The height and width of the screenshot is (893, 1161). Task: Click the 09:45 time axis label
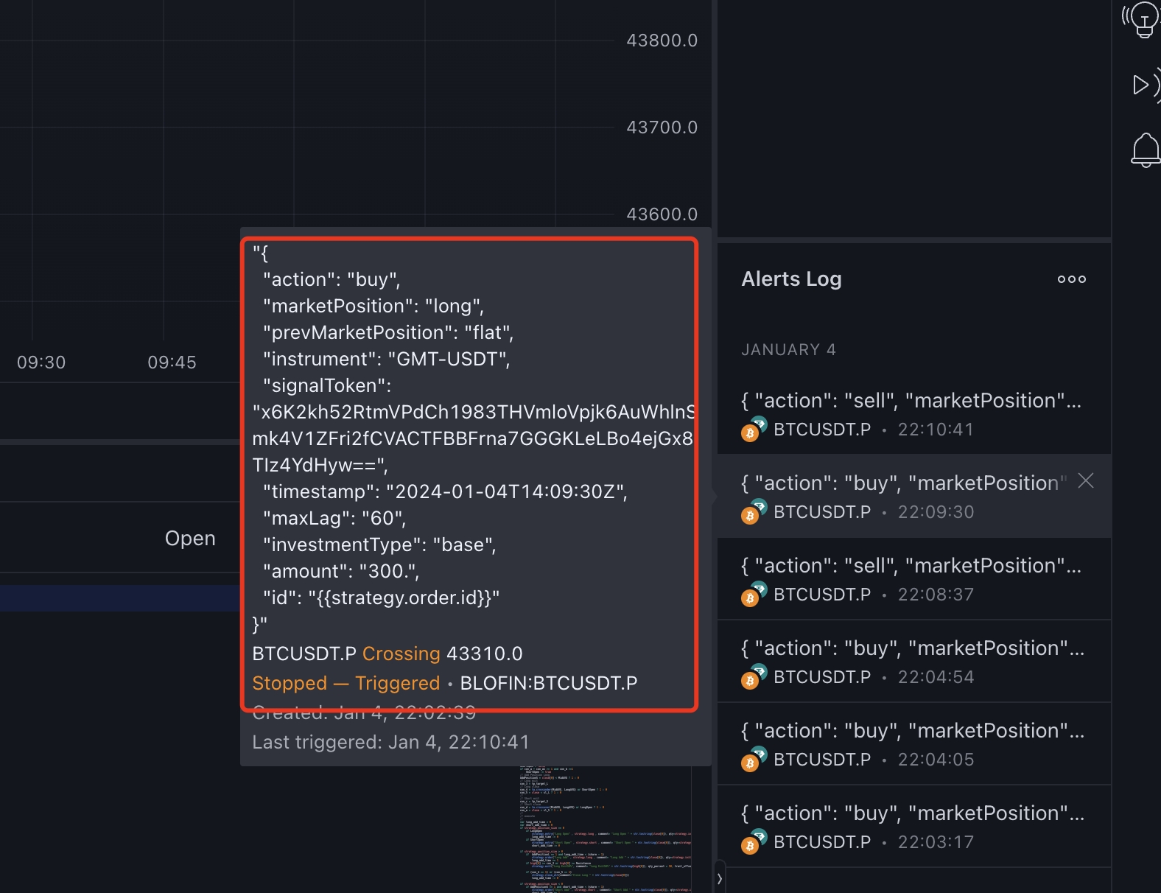click(x=172, y=363)
